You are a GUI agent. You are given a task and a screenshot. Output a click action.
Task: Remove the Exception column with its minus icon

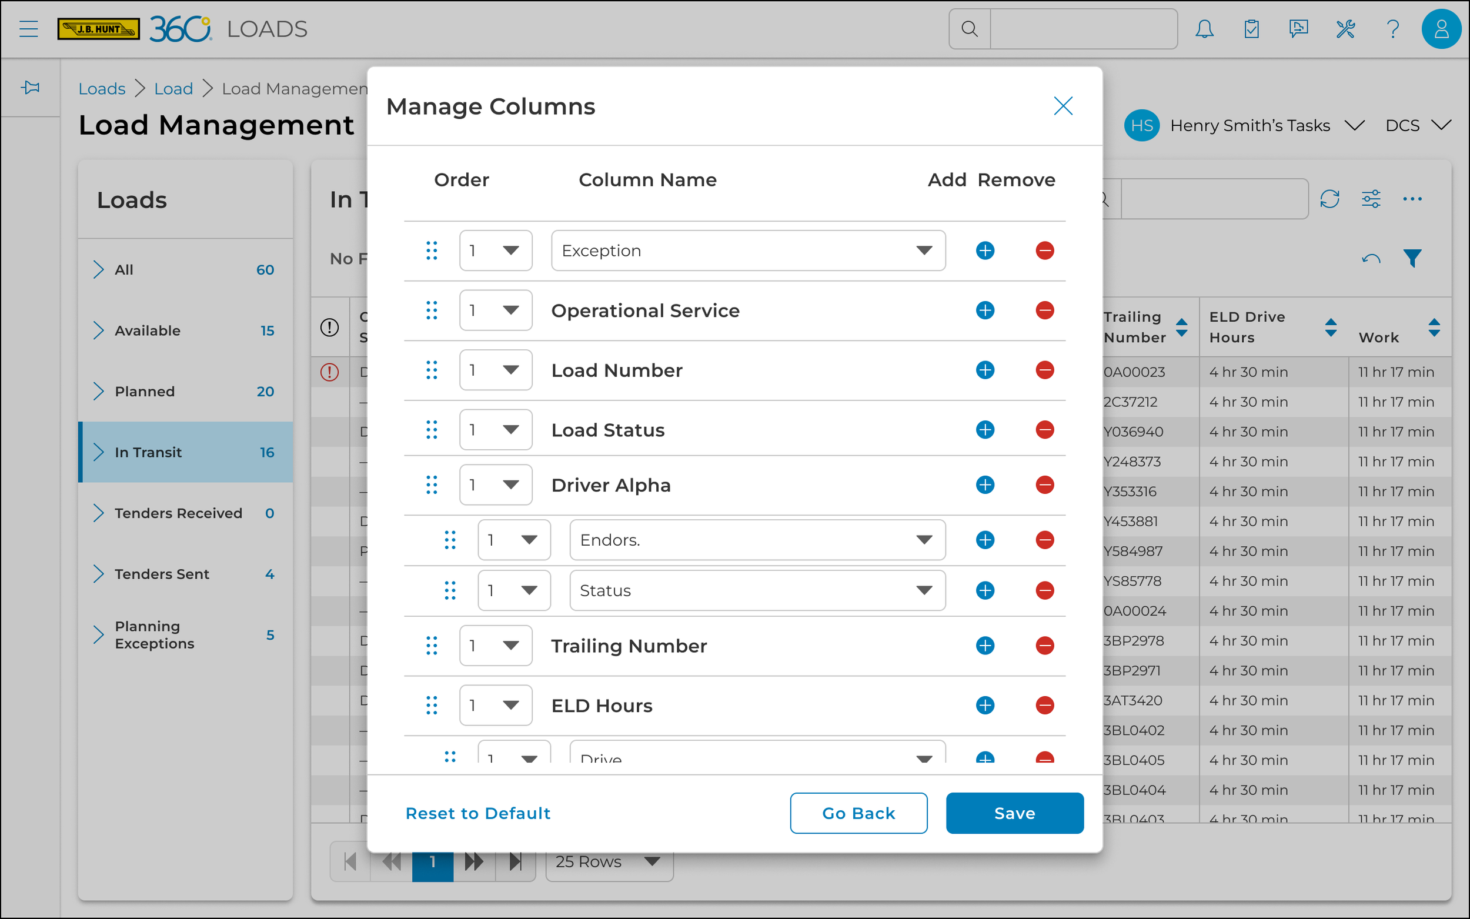[1045, 250]
